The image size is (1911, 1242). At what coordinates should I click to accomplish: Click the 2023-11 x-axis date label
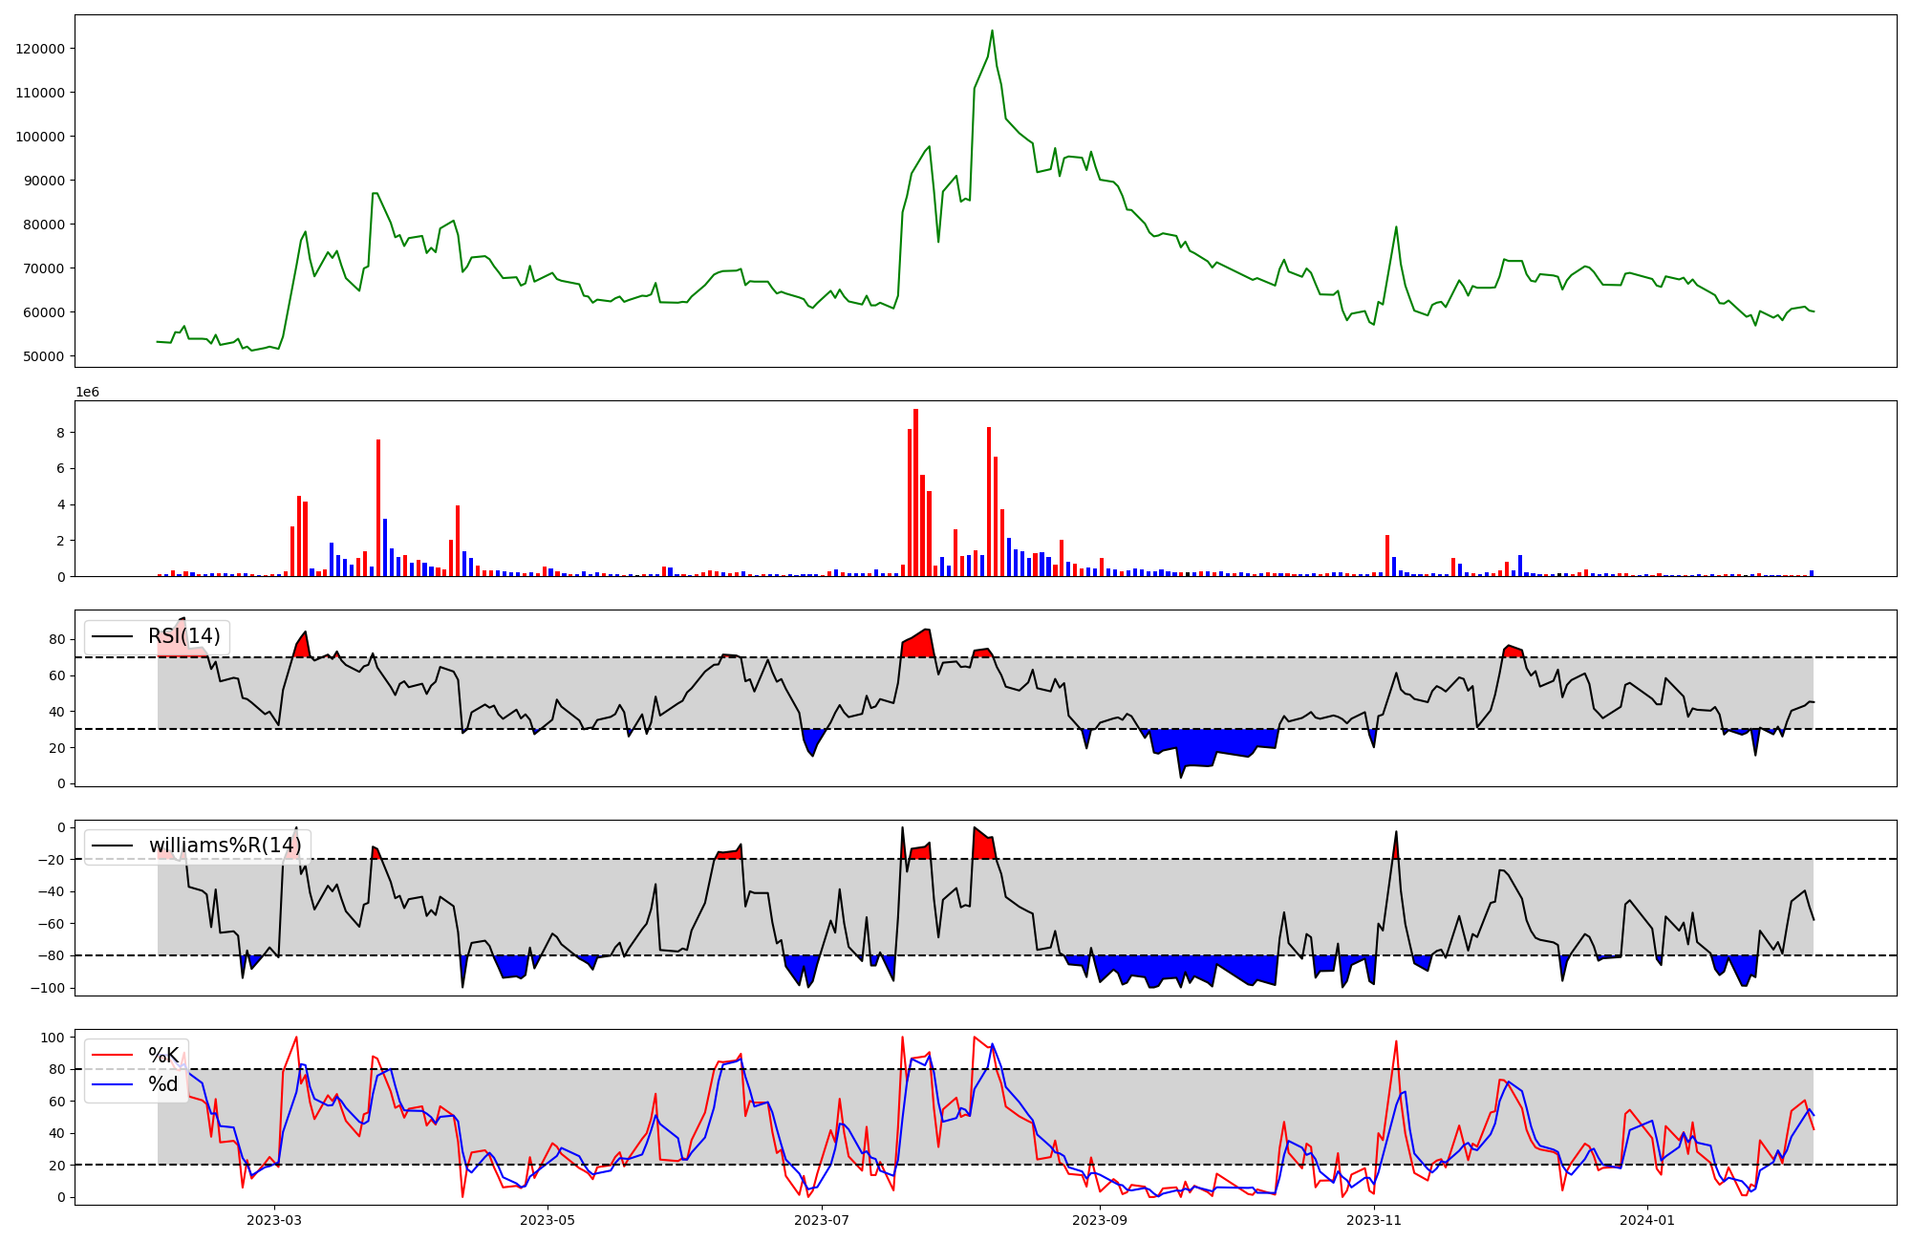tap(1374, 1220)
